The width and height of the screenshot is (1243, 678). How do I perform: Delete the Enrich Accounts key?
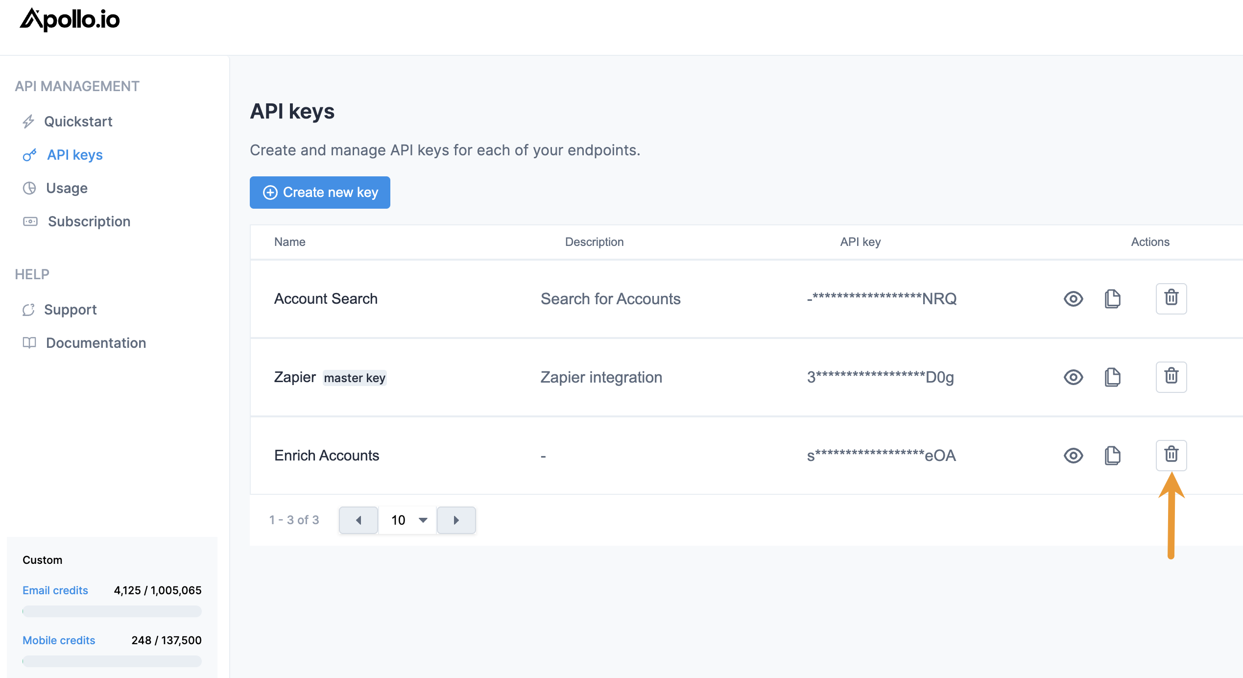(x=1171, y=456)
